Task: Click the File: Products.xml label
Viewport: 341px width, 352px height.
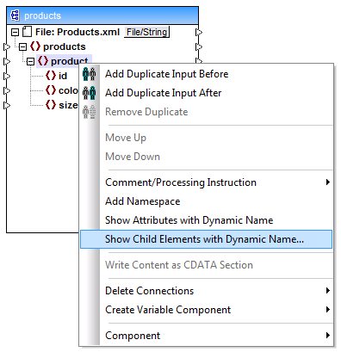Action: [77, 32]
